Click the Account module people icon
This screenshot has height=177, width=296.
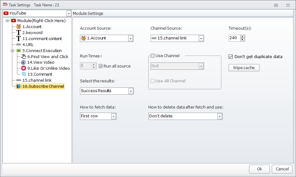coord(19,27)
